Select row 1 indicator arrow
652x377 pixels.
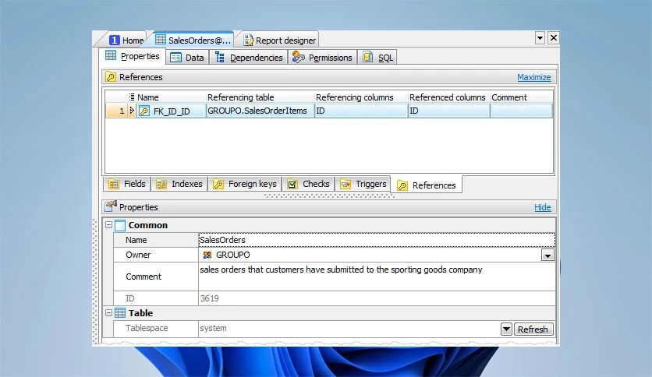132,111
